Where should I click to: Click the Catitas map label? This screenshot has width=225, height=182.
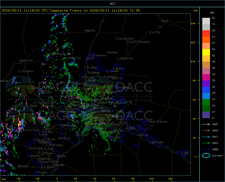(x=143, y=135)
